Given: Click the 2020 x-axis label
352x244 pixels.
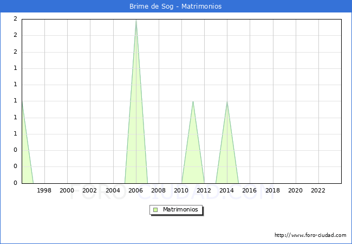Looking at the screenshot, I should click(296, 190).
